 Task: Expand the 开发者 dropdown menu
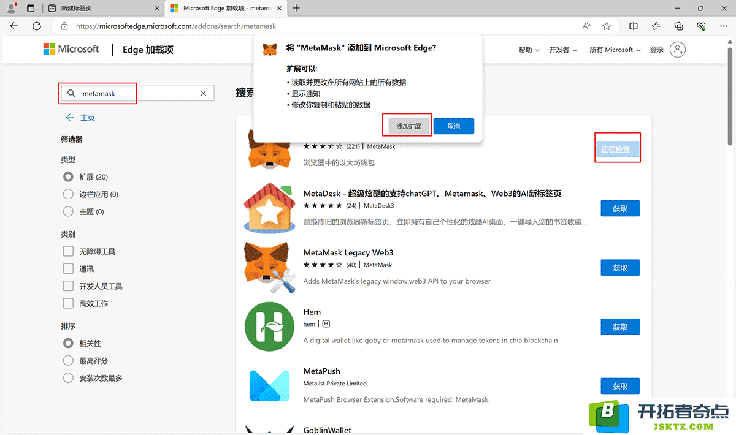click(x=564, y=50)
